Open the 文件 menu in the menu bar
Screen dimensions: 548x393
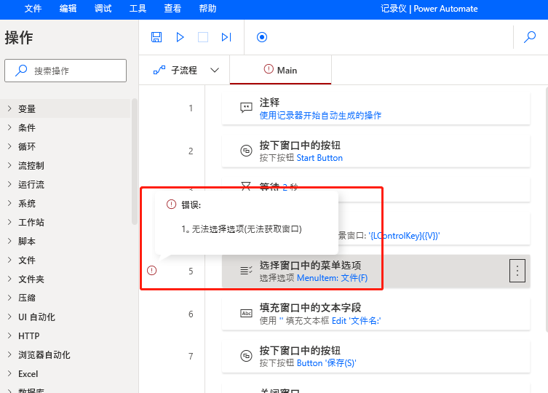point(33,9)
